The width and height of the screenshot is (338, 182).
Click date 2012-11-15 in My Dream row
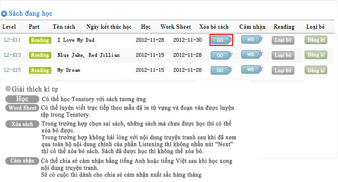(x=150, y=70)
